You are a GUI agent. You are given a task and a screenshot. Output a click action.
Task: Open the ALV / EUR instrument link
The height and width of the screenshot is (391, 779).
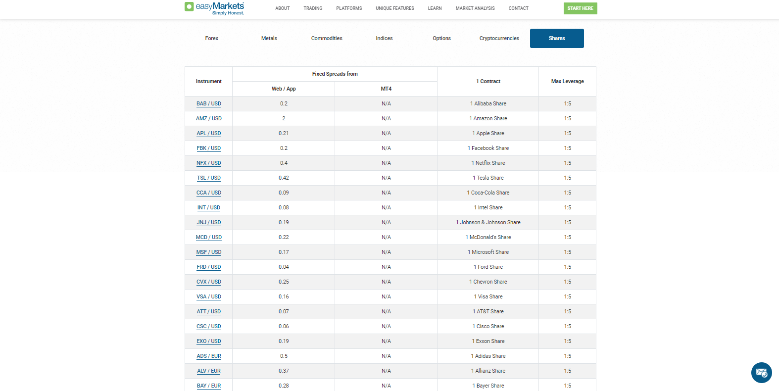(x=209, y=371)
